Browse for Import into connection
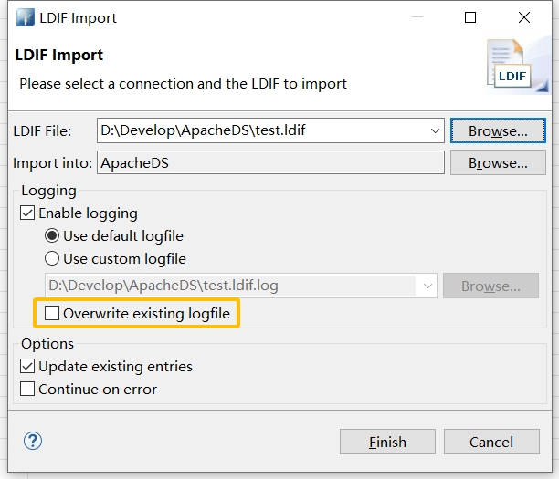Image resolution: width=559 pixels, height=479 pixels. pos(498,164)
